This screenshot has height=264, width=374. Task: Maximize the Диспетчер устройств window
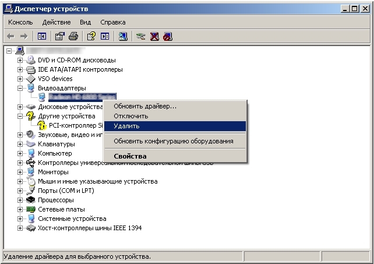coord(355,9)
